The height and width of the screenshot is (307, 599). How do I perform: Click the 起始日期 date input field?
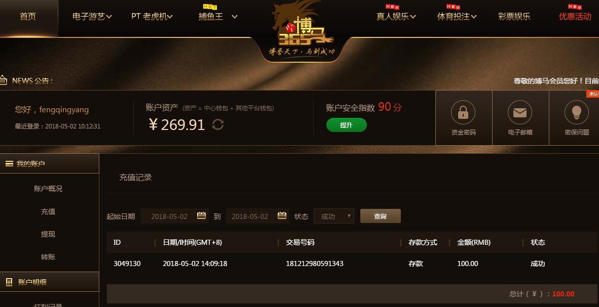[174, 216]
